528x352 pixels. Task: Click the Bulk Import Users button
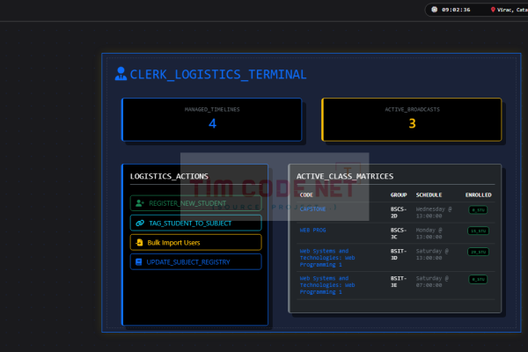195,243
